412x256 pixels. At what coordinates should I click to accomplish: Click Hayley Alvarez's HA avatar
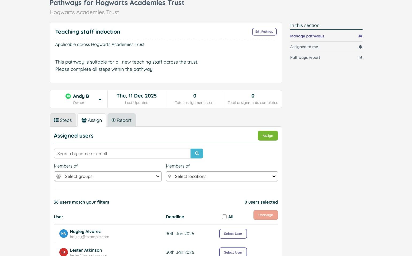coord(63,234)
